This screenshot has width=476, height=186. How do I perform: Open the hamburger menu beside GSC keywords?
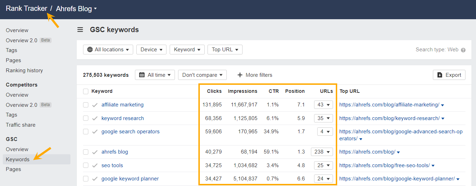click(80, 30)
